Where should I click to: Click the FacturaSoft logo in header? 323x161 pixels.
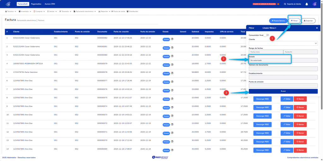(x=8, y=4)
